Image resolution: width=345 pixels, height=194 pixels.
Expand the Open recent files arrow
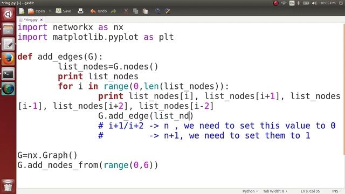pos(50,11)
